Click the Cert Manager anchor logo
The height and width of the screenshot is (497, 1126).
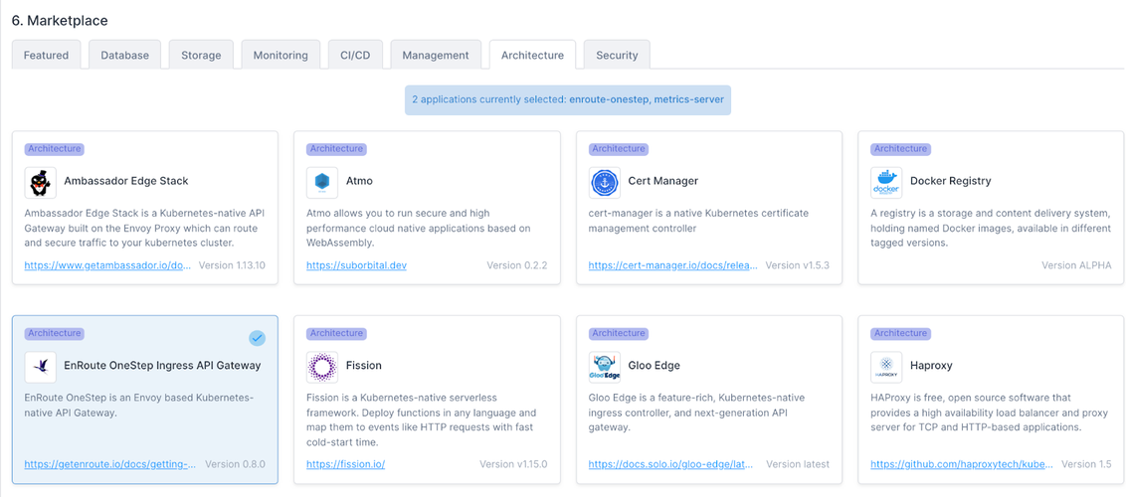pyautogui.click(x=604, y=182)
